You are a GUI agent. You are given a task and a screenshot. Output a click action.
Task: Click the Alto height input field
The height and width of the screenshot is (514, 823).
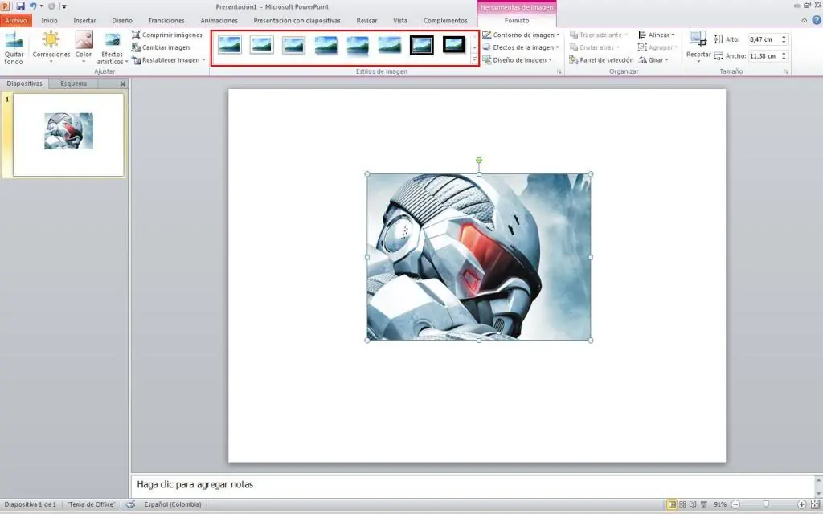tap(764, 39)
